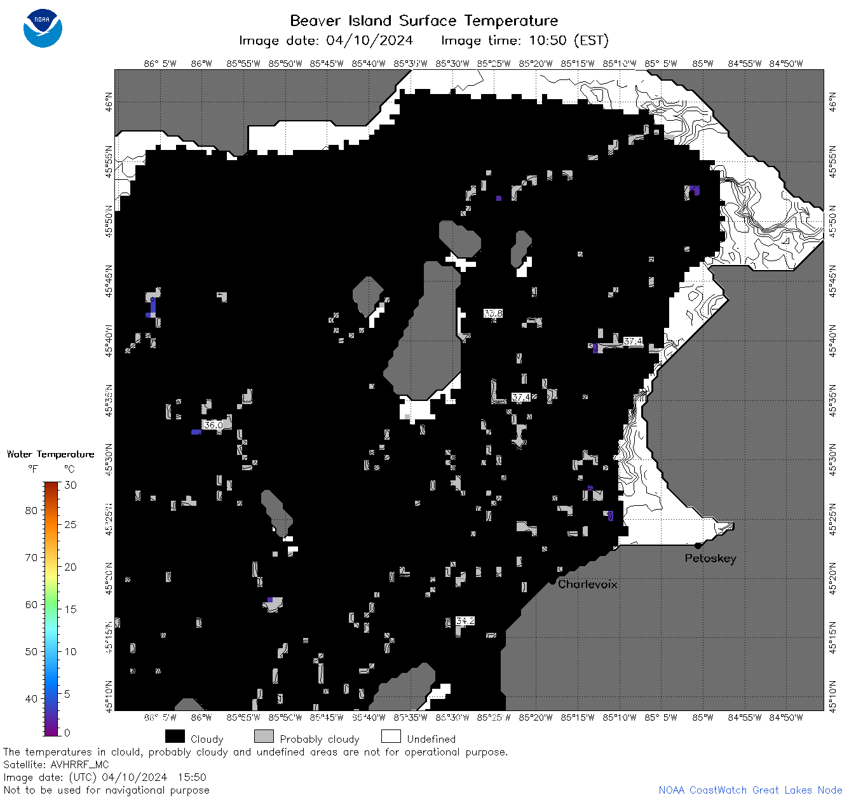
Task: Click the NOAA logo emblem
Action: pos(43,28)
